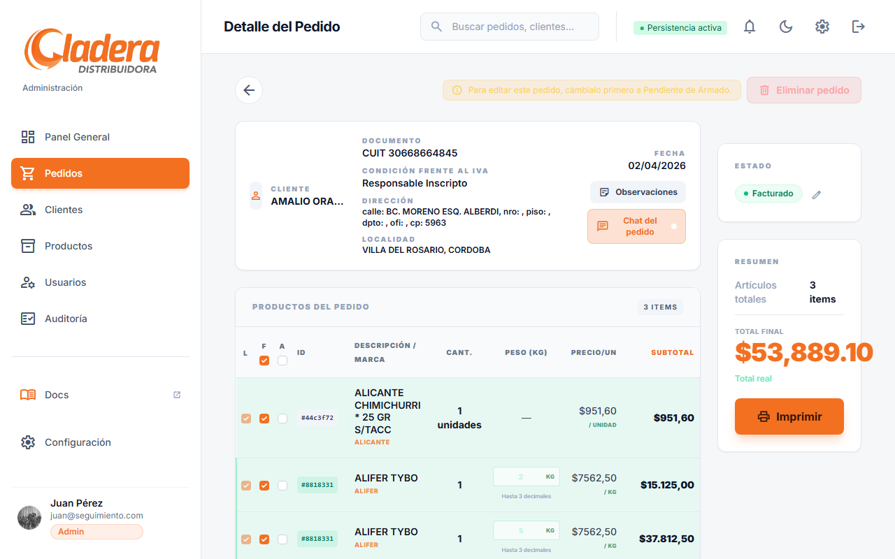
Task: Open notifications via the bell icon
Action: [749, 26]
